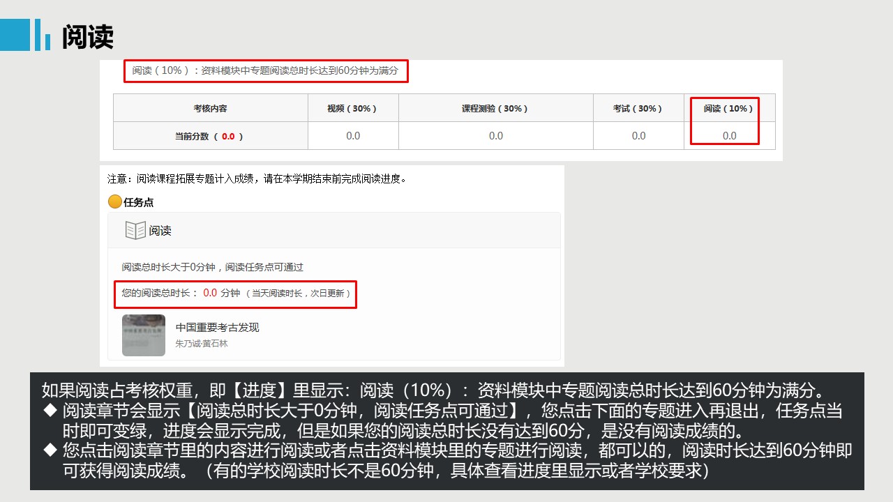Click the 0.0 score under 考试

[638, 136]
